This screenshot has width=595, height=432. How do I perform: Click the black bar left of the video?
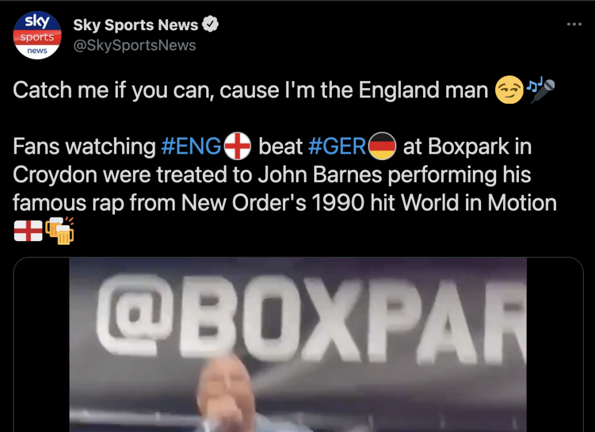point(41,344)
